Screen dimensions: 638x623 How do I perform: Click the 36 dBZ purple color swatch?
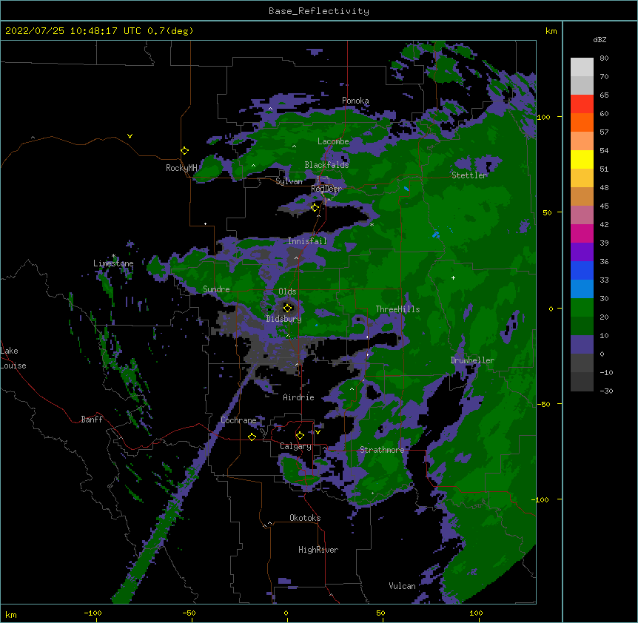[582, 252]
